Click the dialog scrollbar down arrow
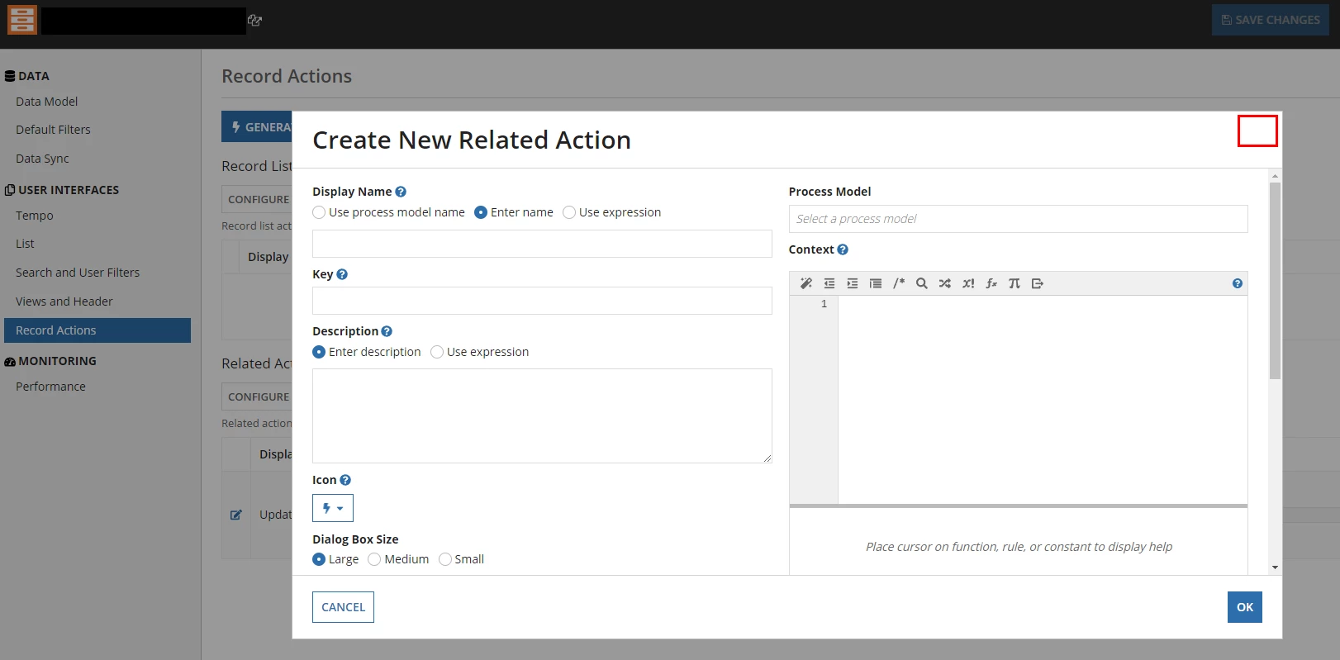Image resolution: width=1340 pixels, height=660 pixels. coord(1275,567)
